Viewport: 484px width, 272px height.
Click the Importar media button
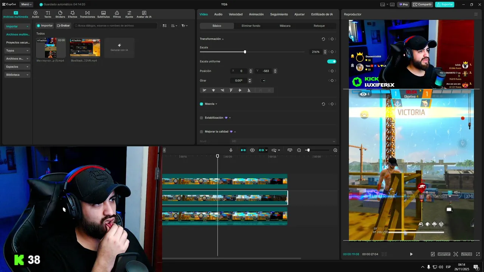pos(45,26)
